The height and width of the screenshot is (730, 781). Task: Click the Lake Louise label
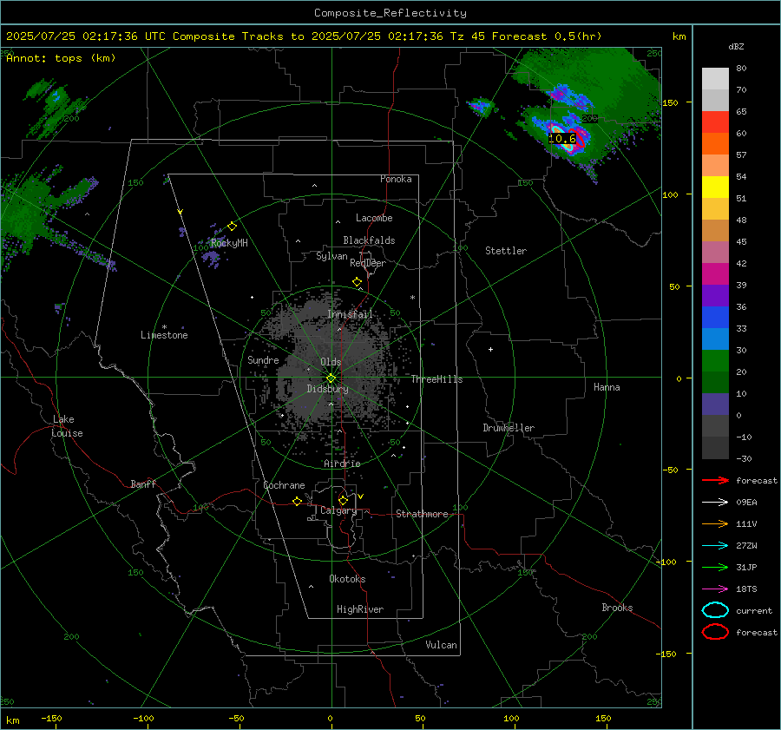point(67,426)
